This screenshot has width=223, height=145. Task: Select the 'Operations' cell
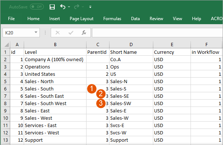[x=55, y=67]
